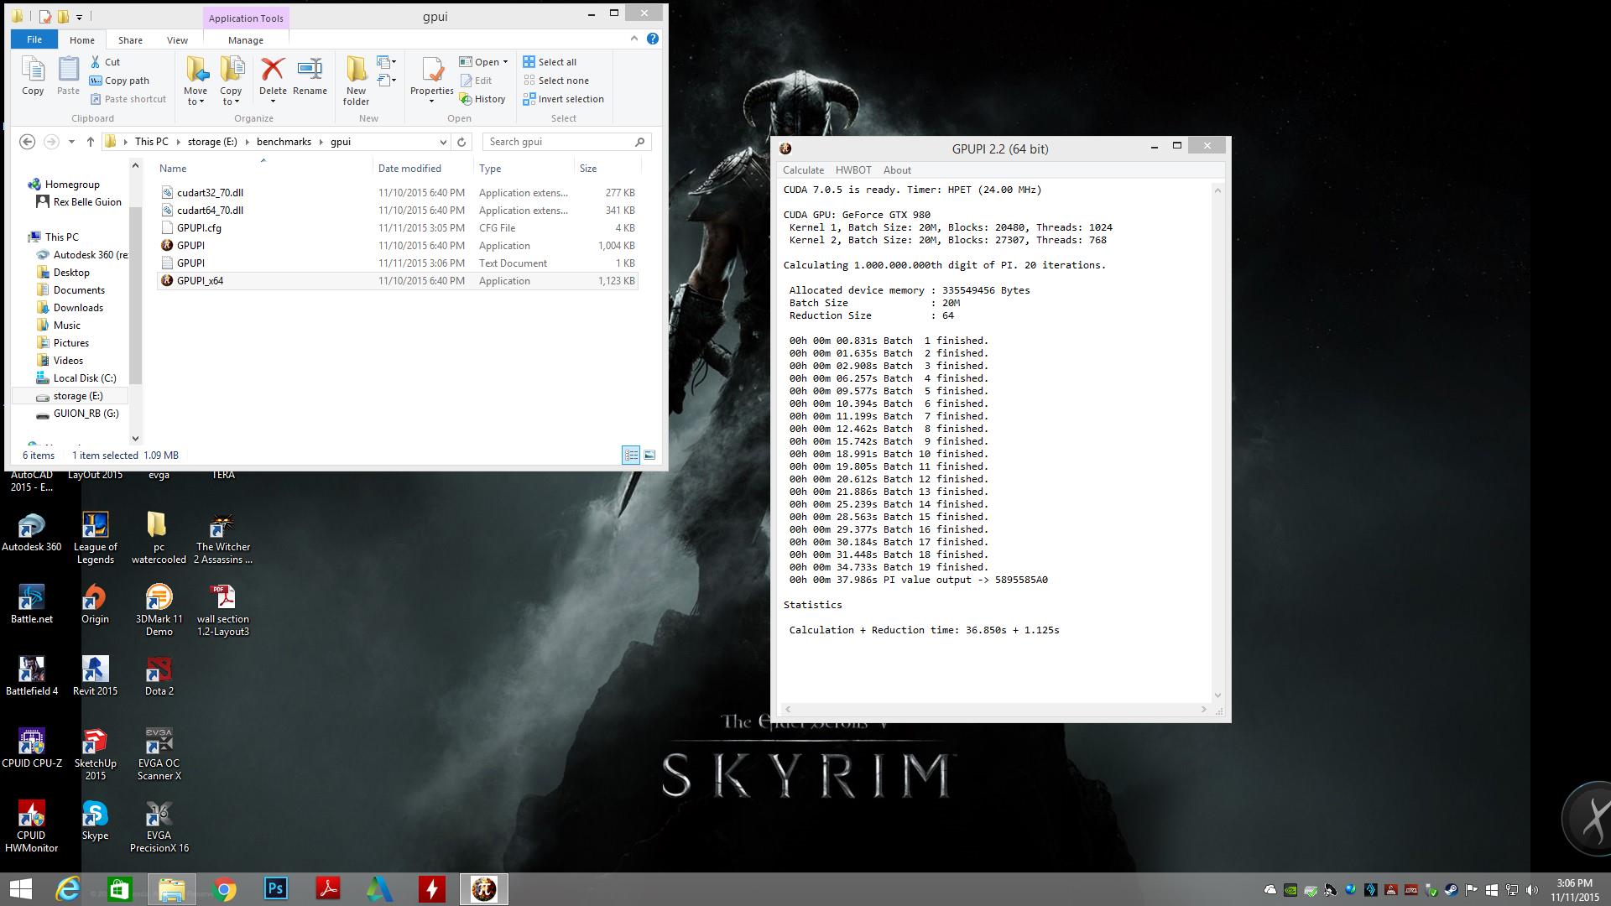Open GPUPI Calculate menu
Image resolution: width=1611 pixels, height=906 pixels.
click(803, 169)
